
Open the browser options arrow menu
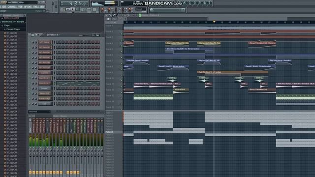click(x=1, y=15)
